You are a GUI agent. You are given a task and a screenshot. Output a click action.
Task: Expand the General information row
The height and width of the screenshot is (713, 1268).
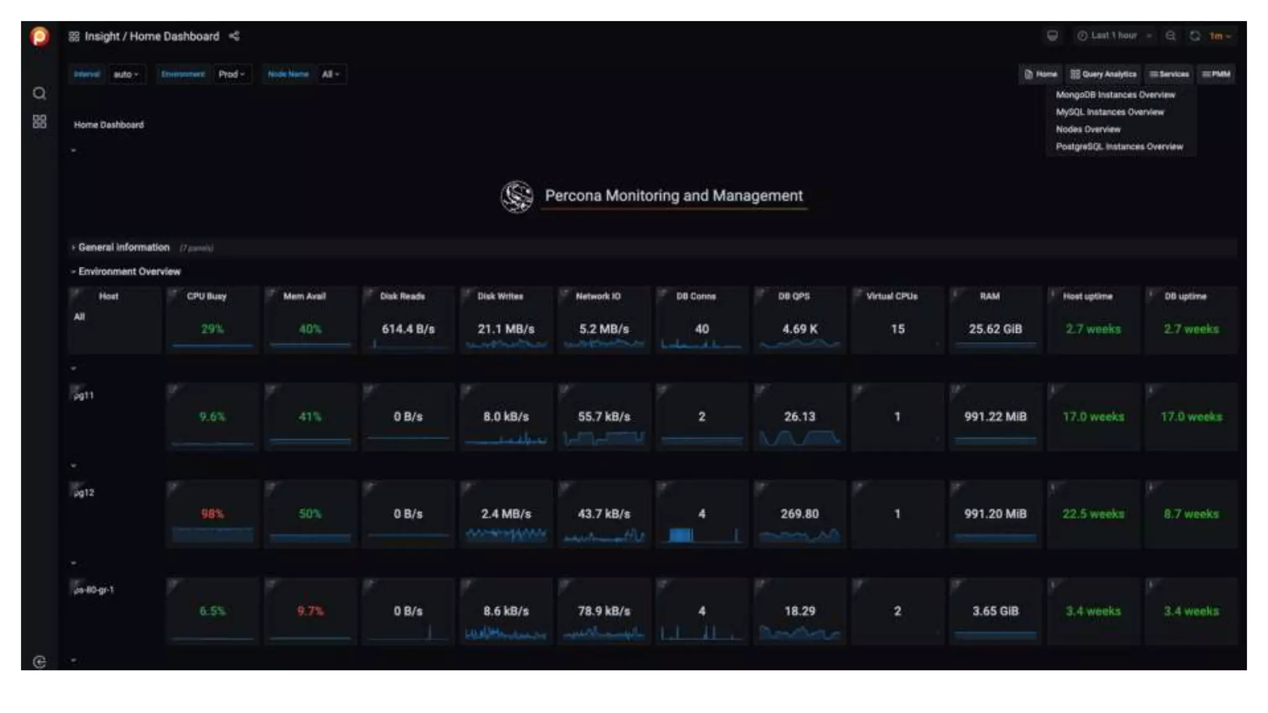click(123, 248)
